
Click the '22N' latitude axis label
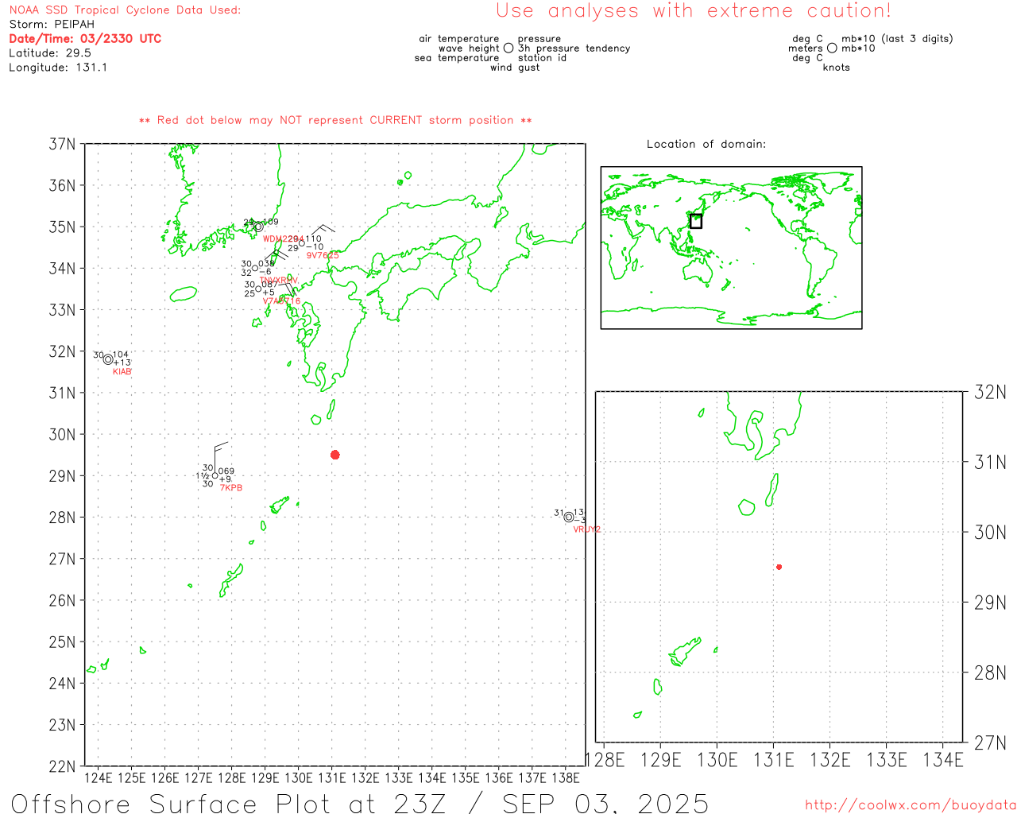(63, 766)
